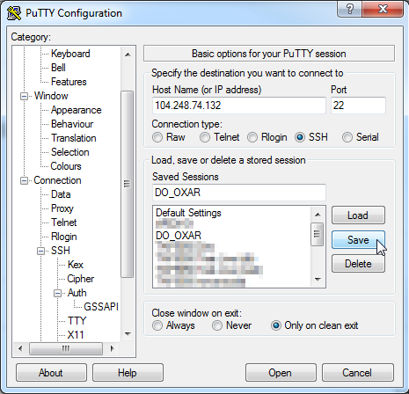Select Default Settings in session list
The height and width of the screenshot is (394, 409).
188,213
